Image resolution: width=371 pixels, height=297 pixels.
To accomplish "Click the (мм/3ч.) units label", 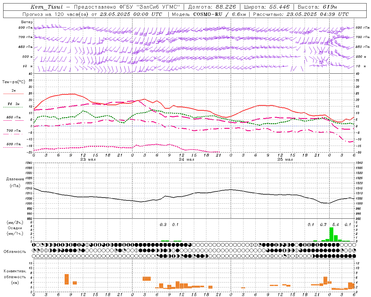I will point(15,222).
